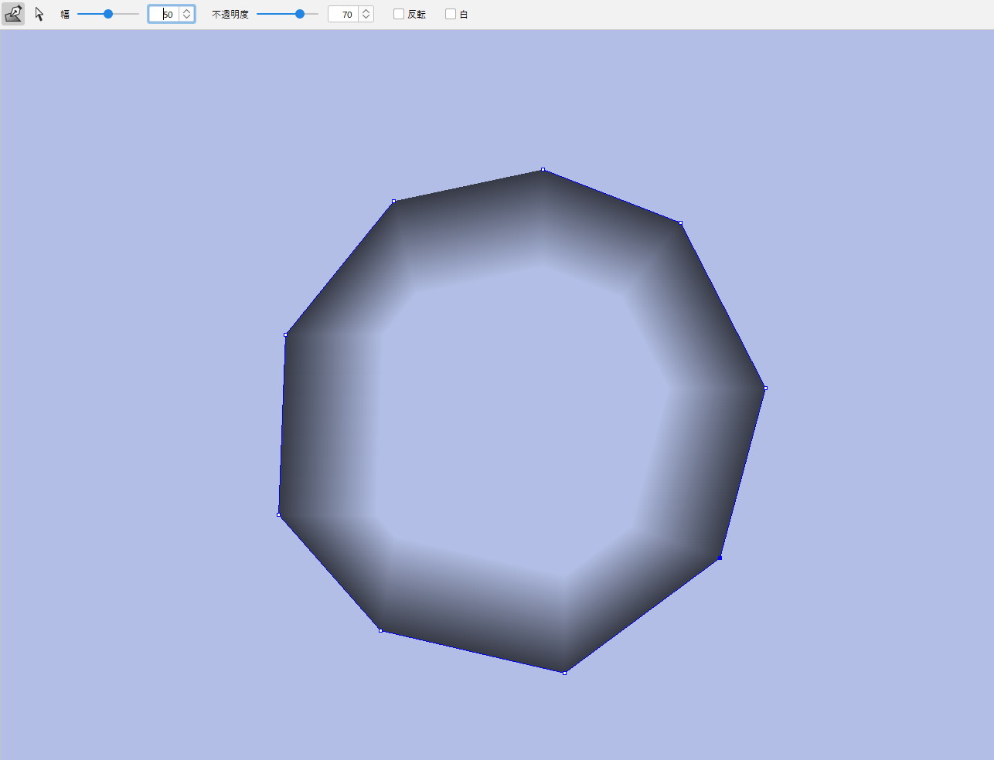Select the bottommost anchor point of the polygon
Viewport: 994px width, 760px height.
click(x=565, y=673)
